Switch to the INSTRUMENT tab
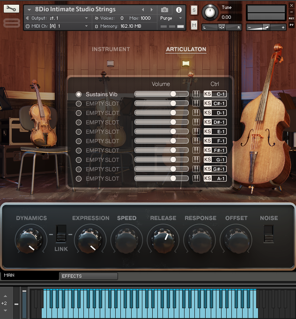The height and width of the screenshot is (319, 296). point(111,49)
